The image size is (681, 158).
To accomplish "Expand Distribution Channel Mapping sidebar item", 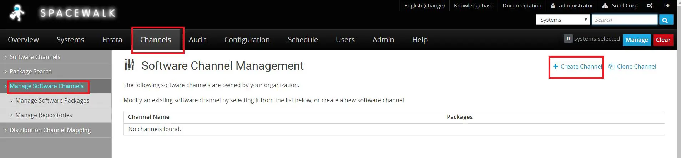I will pyautogui.click(x=56, y=130).
